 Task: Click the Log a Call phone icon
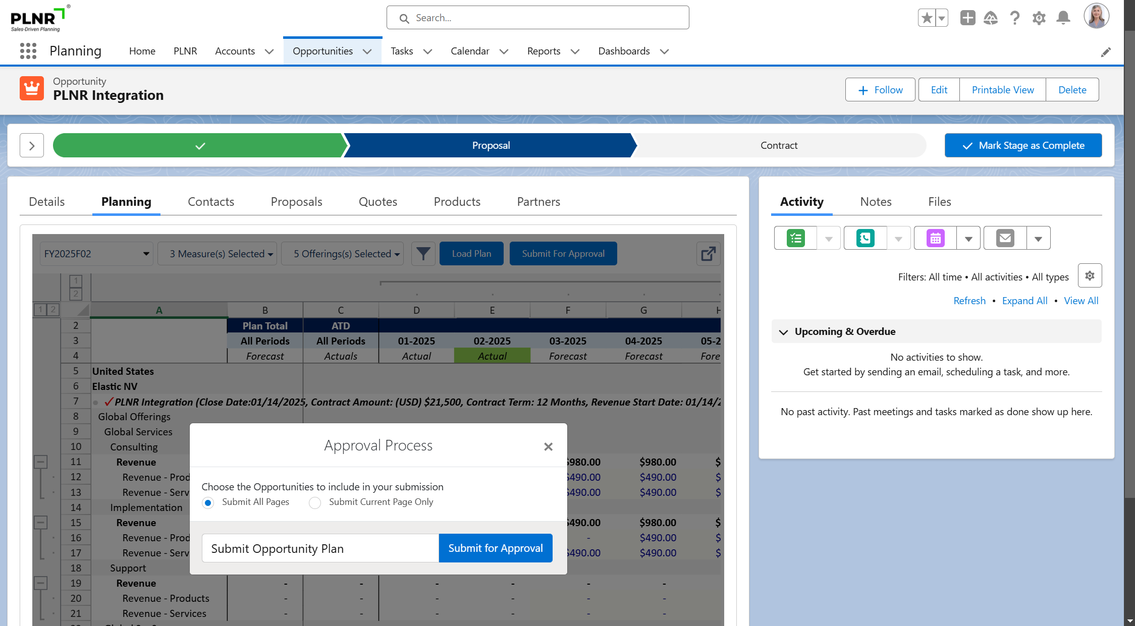point(866,238)
